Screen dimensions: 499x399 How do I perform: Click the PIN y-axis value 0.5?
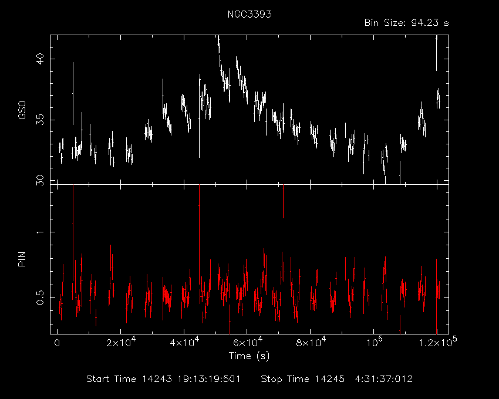coord(40,297)
